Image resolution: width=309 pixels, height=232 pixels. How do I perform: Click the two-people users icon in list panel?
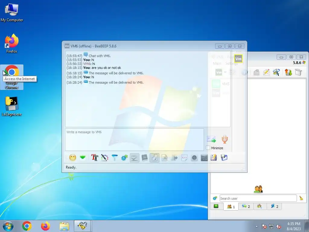(x=258, y=189)
